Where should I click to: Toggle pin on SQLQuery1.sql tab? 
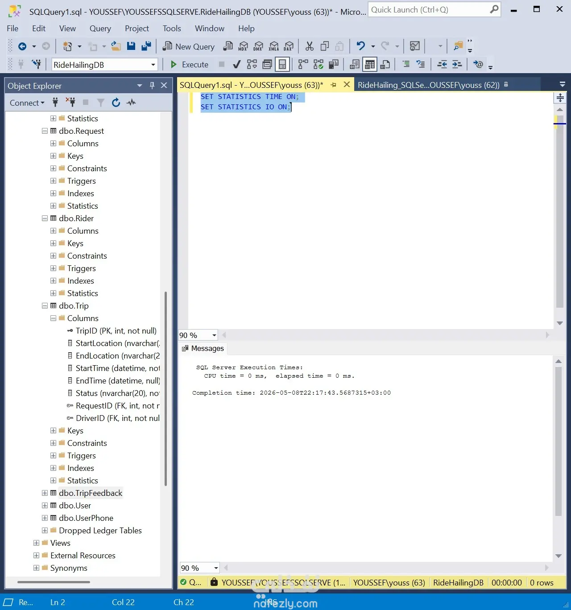(x=334, y=85)
